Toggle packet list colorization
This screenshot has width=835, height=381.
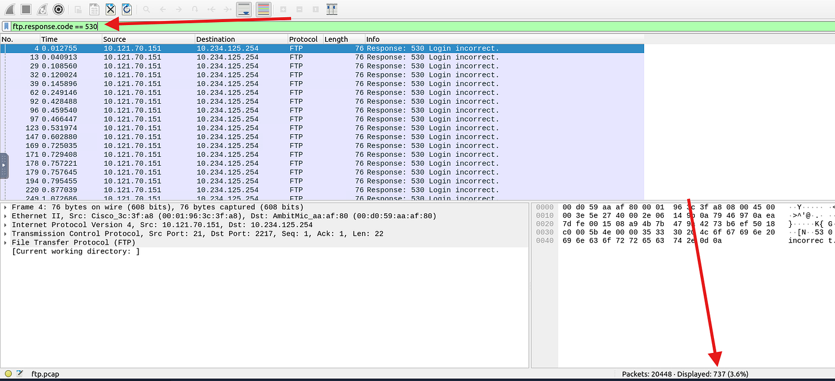click(263, 9)
